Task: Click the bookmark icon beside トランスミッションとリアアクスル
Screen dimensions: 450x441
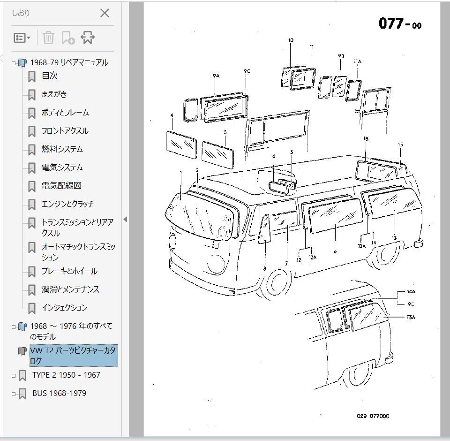Action: [31, 223]
